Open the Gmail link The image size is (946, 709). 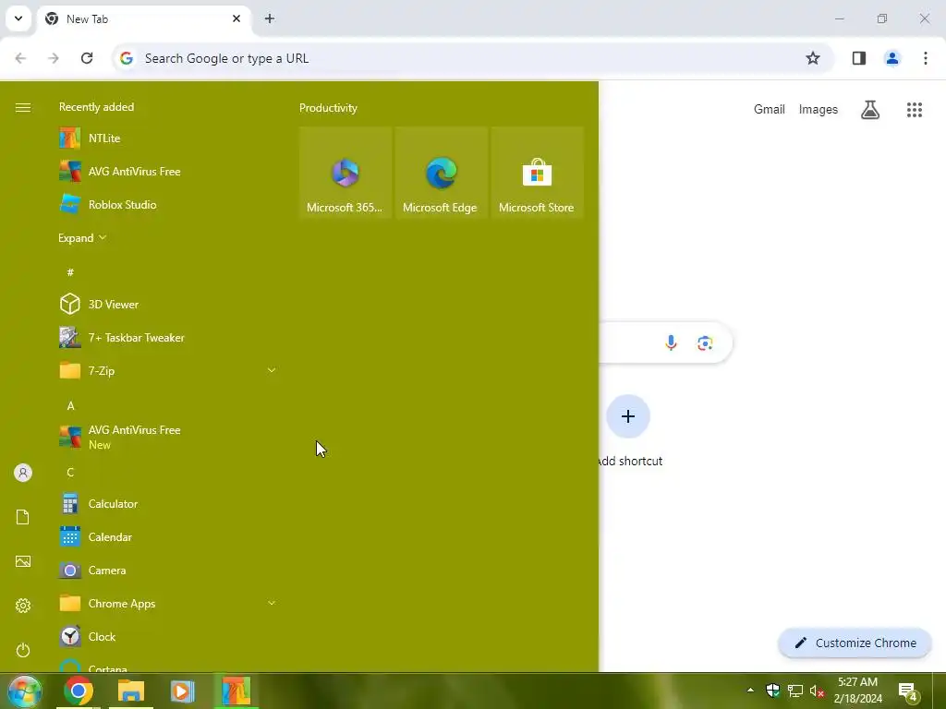(770, 109)
